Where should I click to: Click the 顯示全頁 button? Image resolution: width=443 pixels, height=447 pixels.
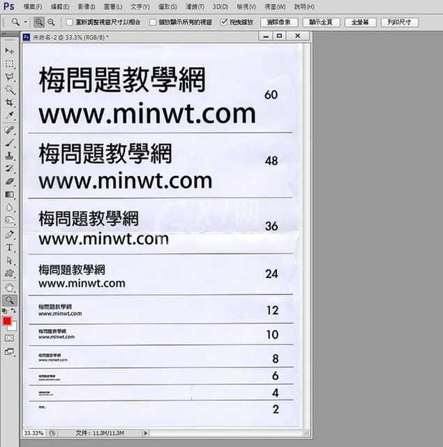click(x=321, y=22)
